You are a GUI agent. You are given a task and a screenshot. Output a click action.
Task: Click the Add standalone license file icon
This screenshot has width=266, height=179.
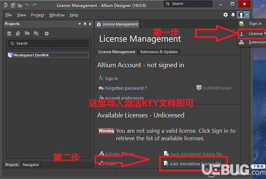click(x=166, y=163)
